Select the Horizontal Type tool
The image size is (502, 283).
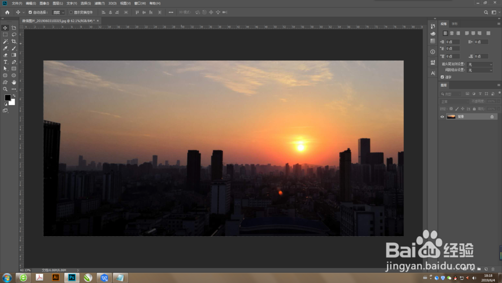[x=5, y=62]
